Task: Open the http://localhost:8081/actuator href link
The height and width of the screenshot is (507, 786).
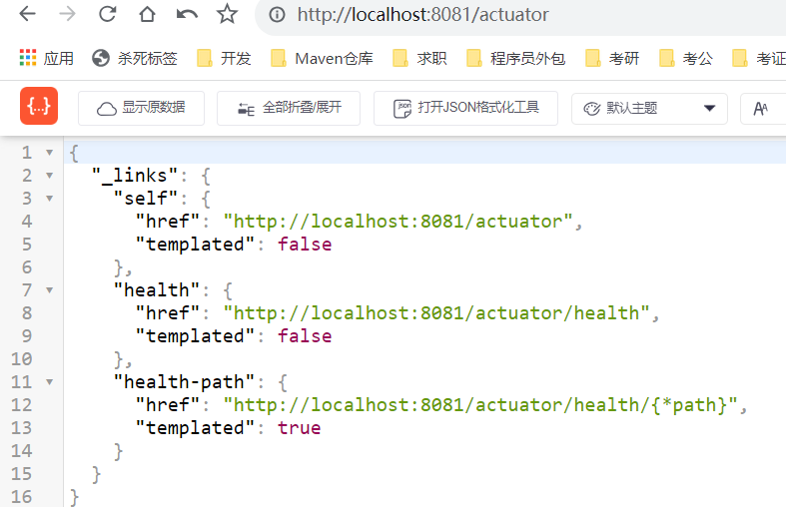Action: 398,222
